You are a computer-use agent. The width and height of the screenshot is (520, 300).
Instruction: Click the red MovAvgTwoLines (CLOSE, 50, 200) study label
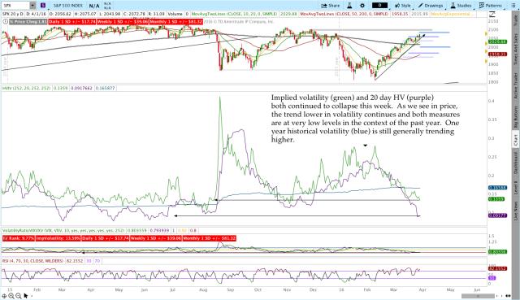coord(344,14)
